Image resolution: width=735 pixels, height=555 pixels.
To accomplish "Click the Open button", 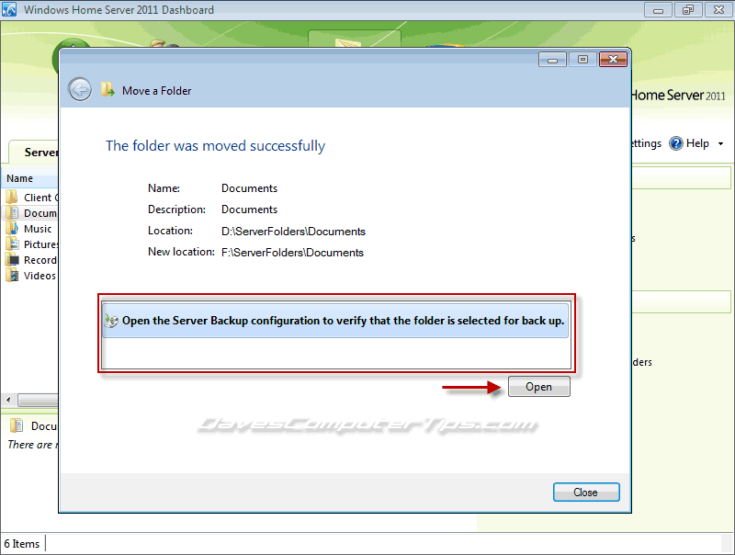I will [x=539, y=387].
